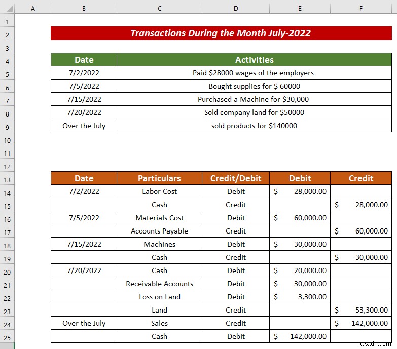Image resolution: width=397 pixels, height=349 pixels.
Task: Select column B header
Action: [84, 9]
